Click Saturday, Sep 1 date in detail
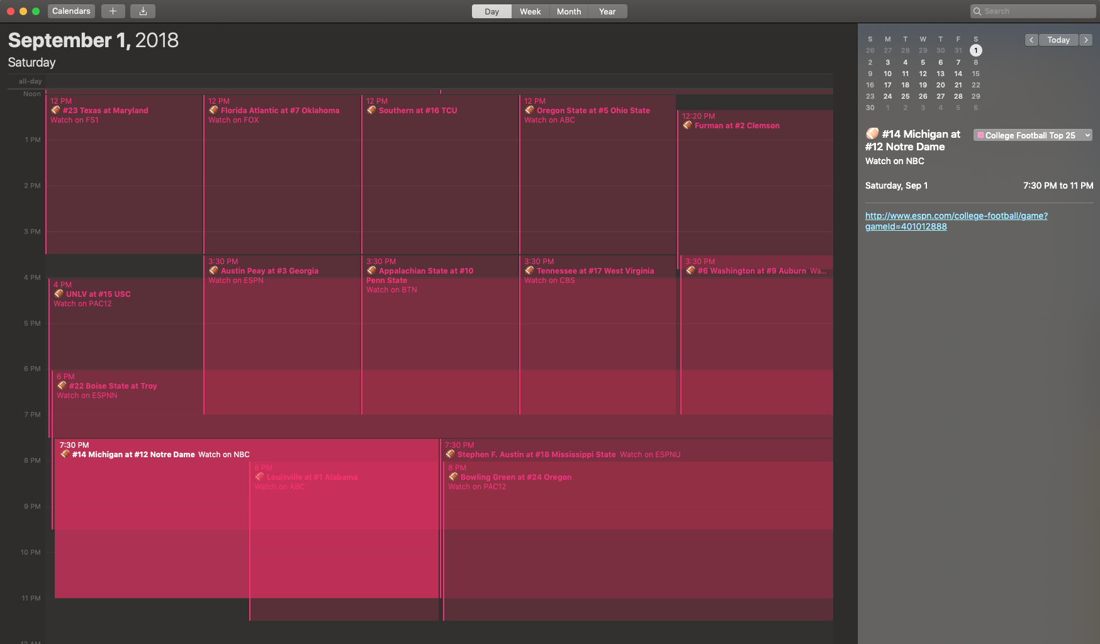The width and height of the screenshot is (1100, 644). pyautogui.click(x=896, y=186)
